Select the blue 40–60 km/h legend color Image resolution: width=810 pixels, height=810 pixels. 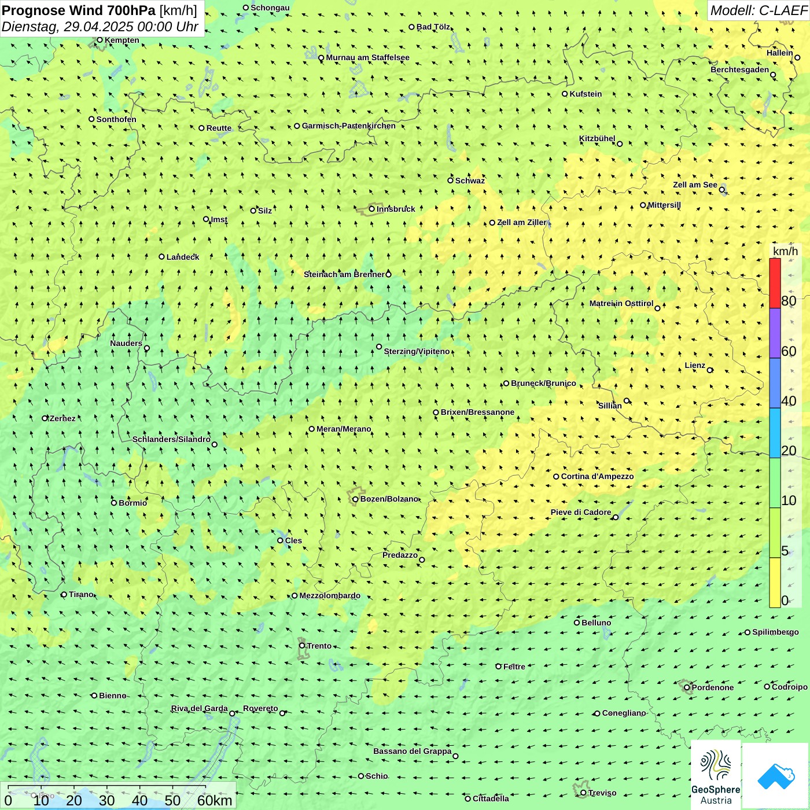point(775,383)
